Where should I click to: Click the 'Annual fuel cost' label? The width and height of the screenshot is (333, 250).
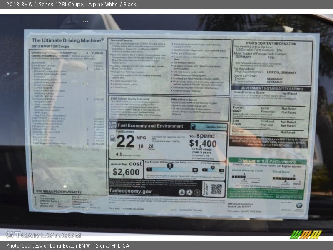[x=126, y=164]
